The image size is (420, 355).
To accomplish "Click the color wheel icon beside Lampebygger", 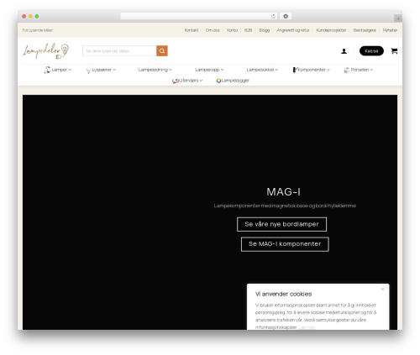I will [x=218, y=81].
